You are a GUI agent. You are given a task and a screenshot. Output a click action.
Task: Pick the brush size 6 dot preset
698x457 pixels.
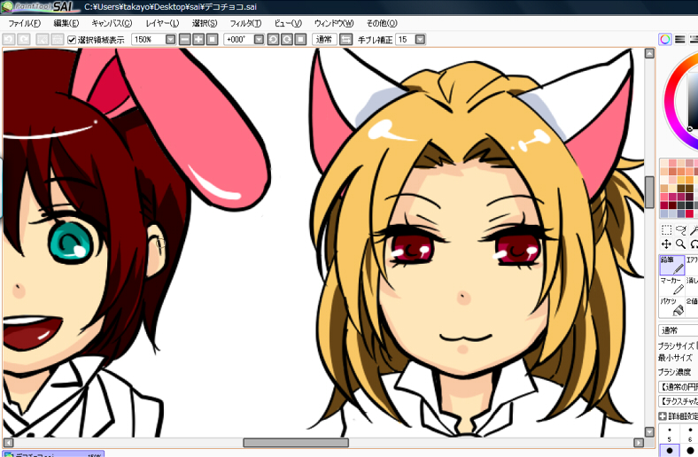pos(689,434)
